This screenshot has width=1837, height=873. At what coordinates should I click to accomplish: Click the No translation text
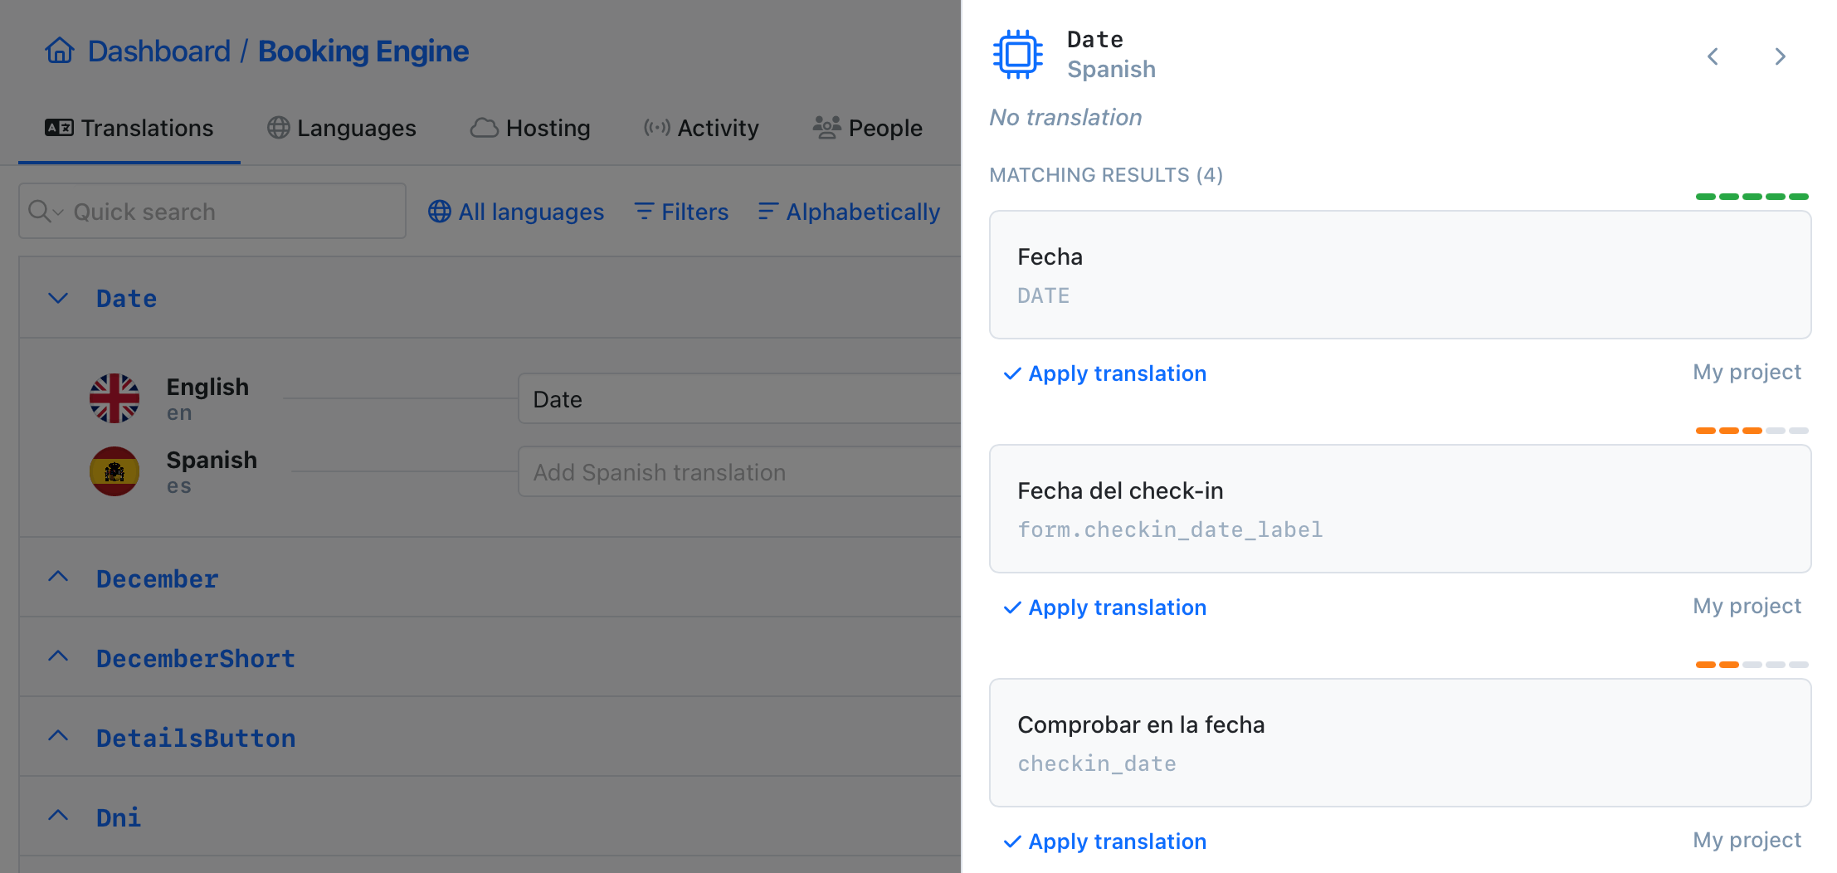[1065, 118]
